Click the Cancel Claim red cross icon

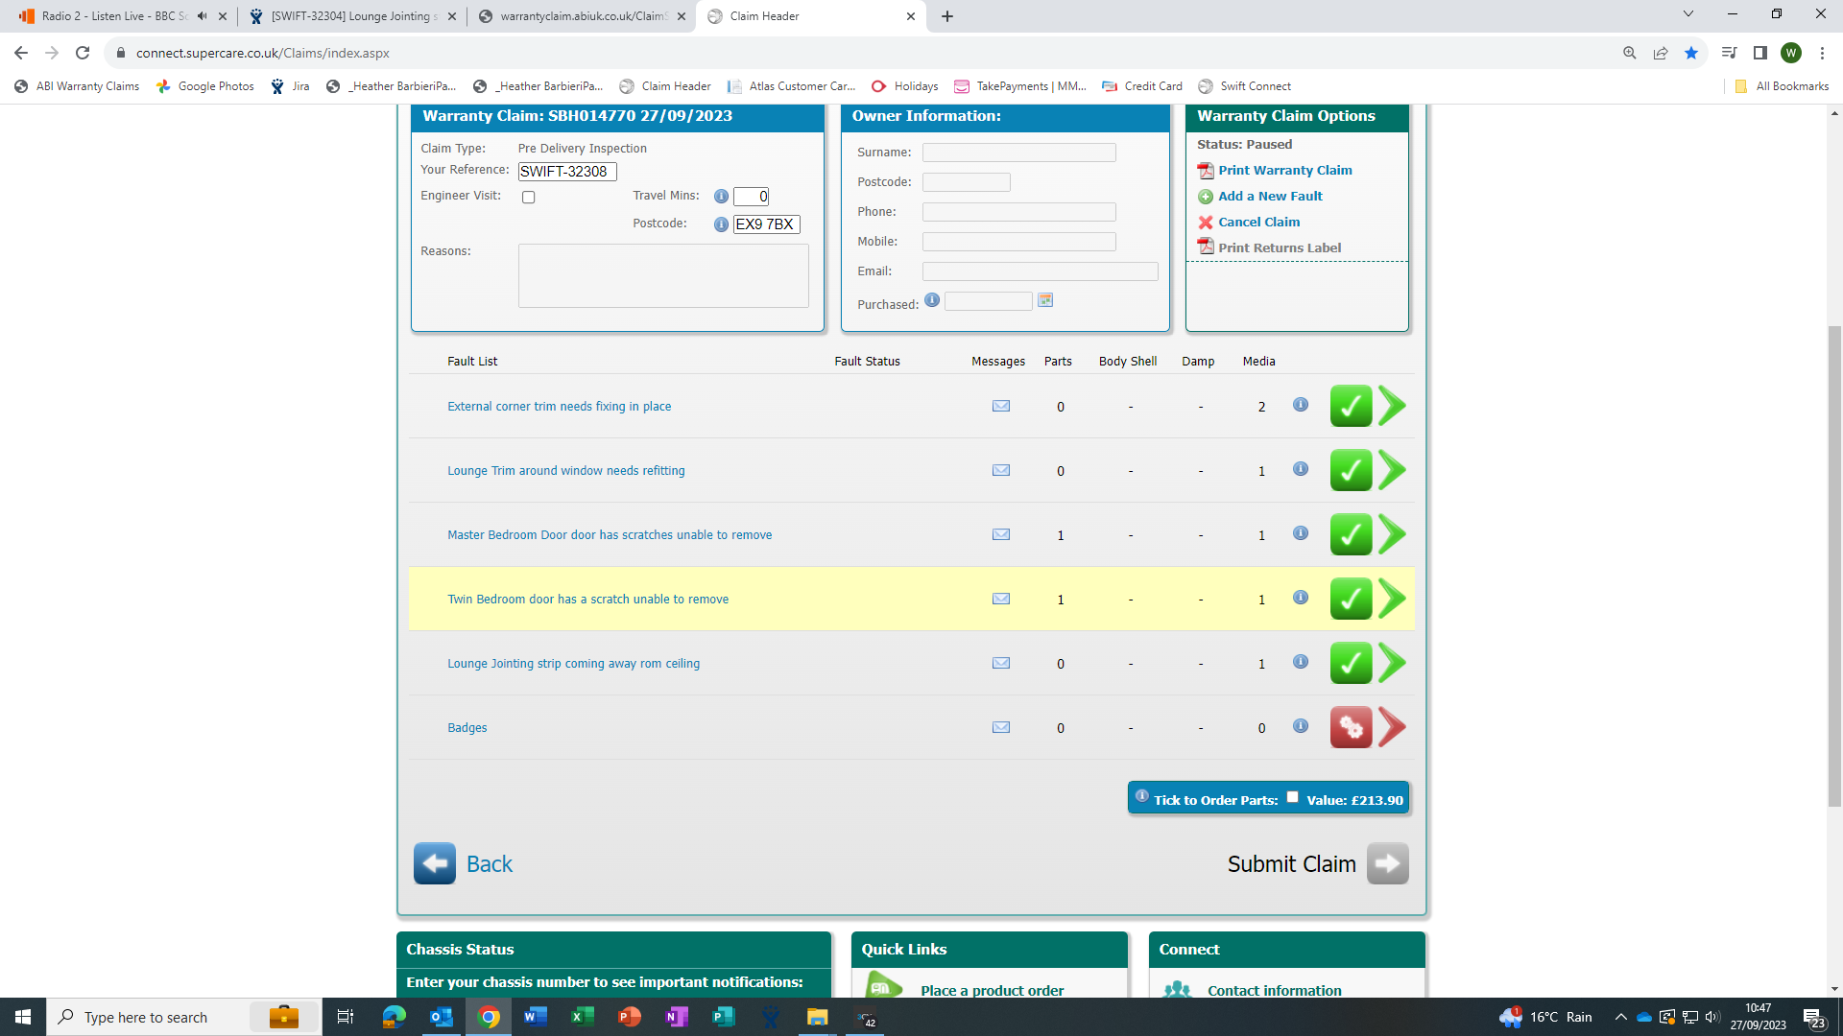click(1206, 223)
